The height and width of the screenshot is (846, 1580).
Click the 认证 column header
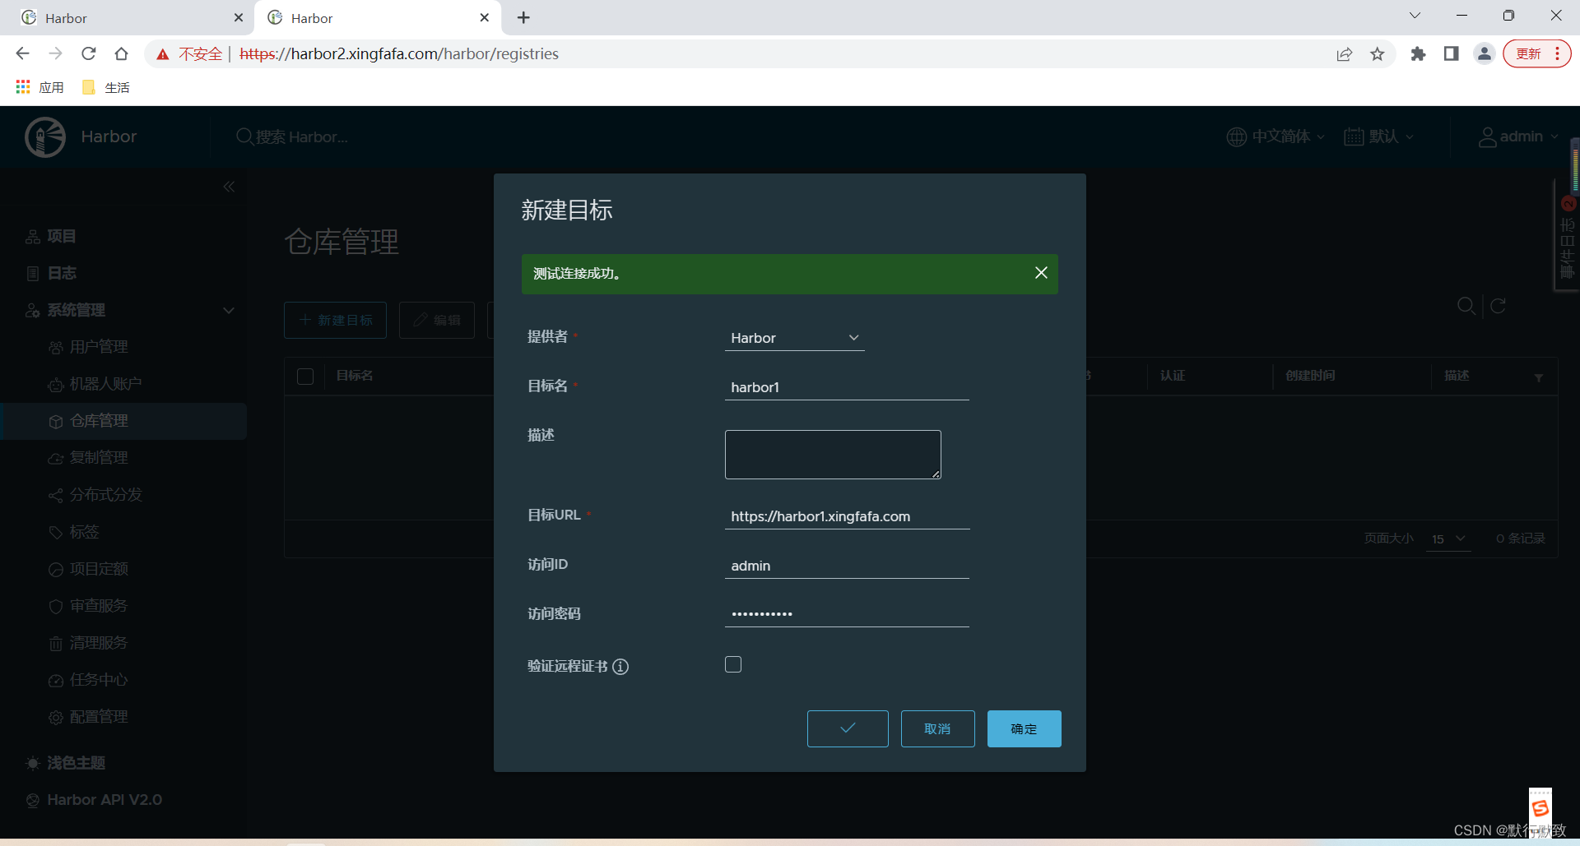[1173, 376]
